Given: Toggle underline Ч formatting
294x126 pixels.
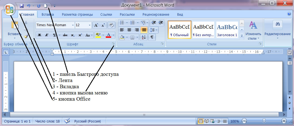Looking at the screenshot, I should [x=54, y=35].
